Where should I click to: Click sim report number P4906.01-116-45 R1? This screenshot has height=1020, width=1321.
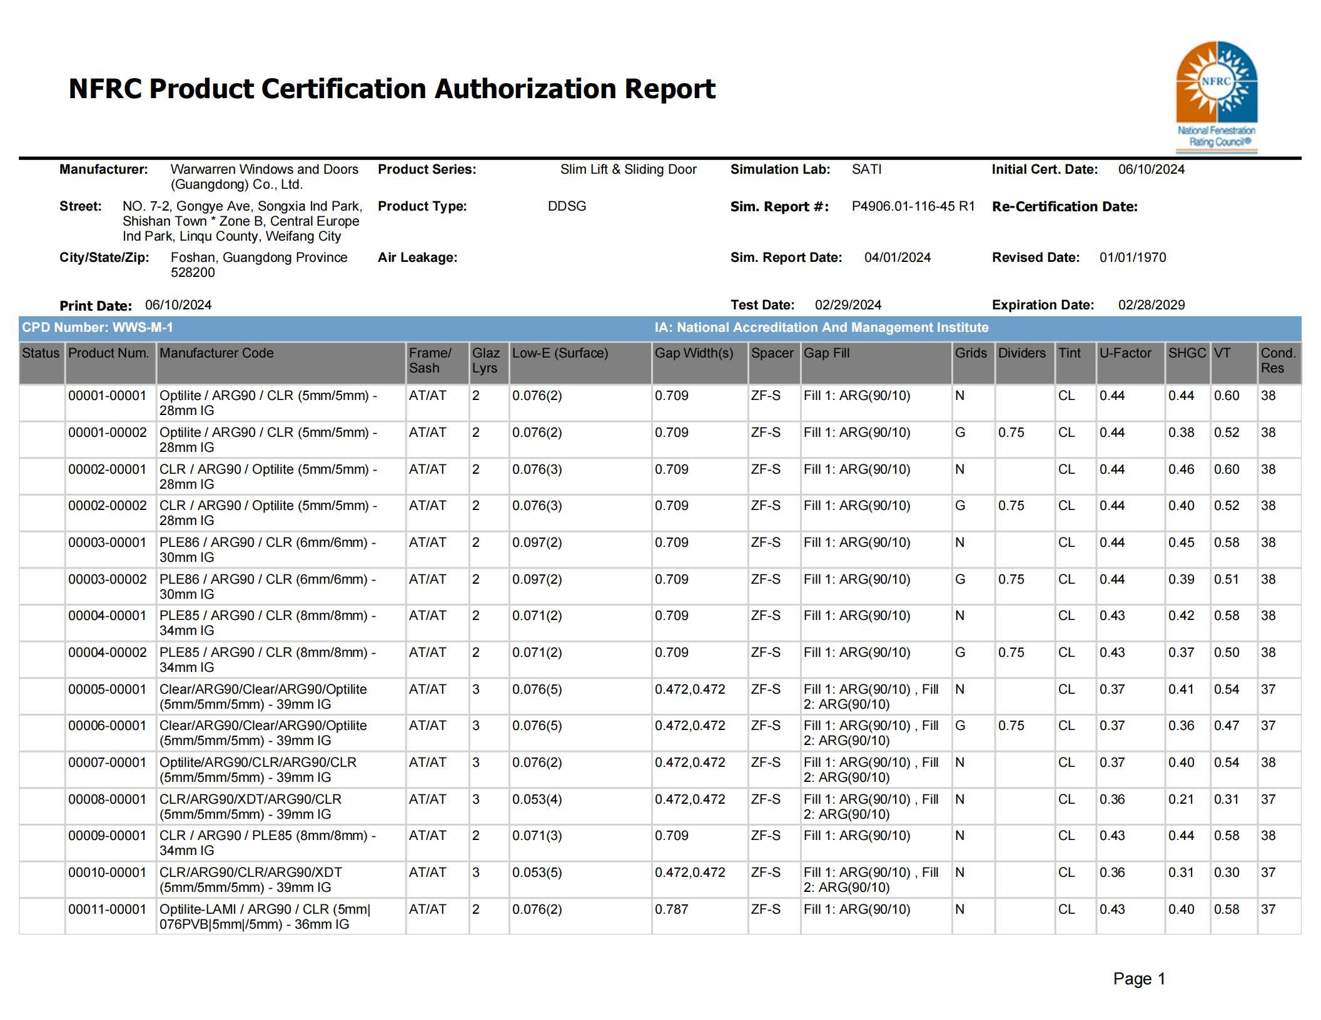click(913, 206)
